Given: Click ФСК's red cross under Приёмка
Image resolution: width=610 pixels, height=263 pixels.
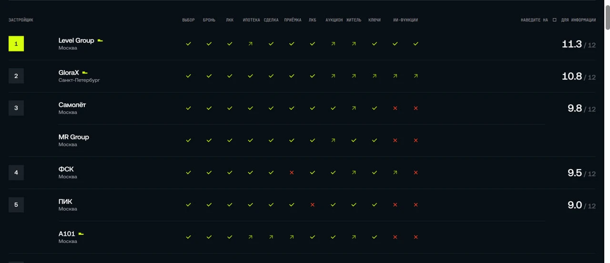Looking at the screenshot, I should [292, 172].
